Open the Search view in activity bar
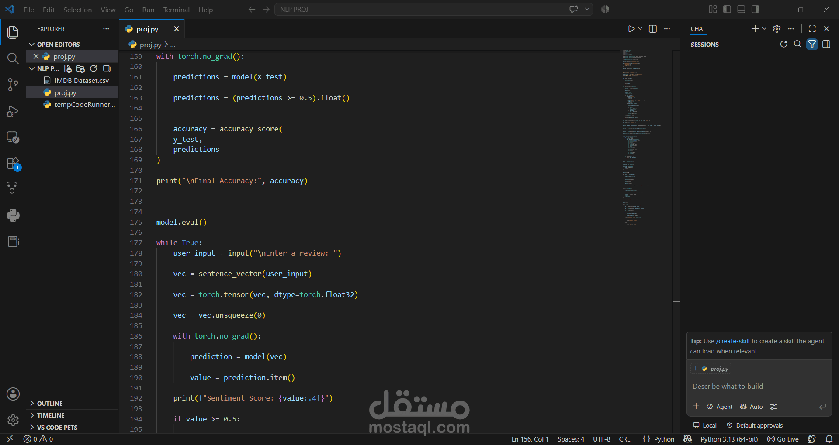The height and width of the screenshot is (445, 839). tap(13, 58)
